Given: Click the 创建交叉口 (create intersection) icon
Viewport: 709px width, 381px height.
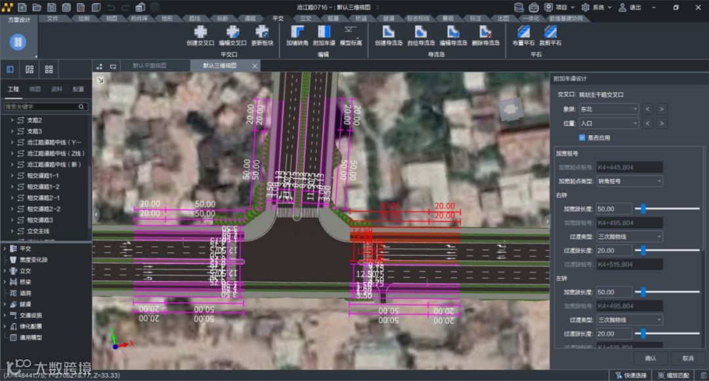Looking at the screenshot, I should tap(200, 32).
